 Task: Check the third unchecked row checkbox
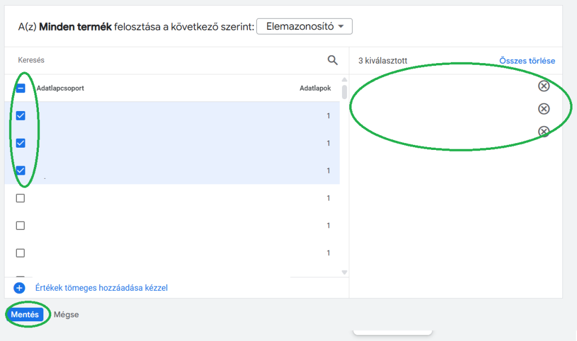point(20,253)
